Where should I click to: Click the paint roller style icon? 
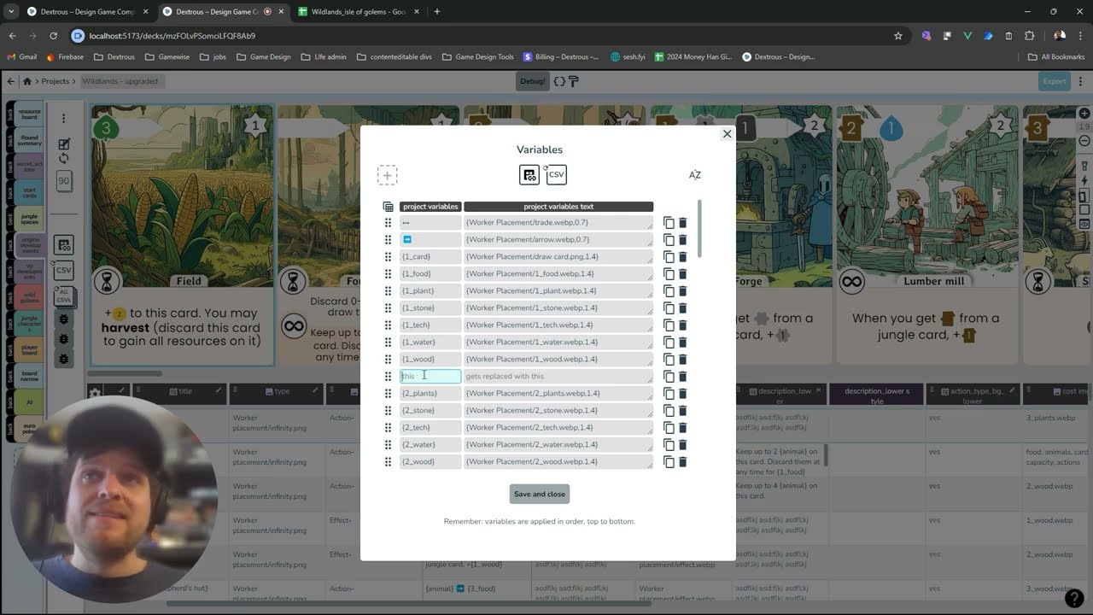pos(574,81)
